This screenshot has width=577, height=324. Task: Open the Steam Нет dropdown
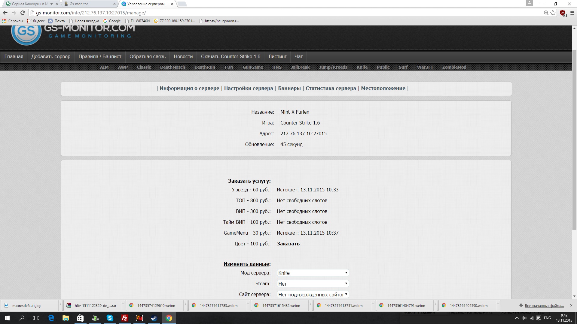pyautogui.click(x=313, y=283)
